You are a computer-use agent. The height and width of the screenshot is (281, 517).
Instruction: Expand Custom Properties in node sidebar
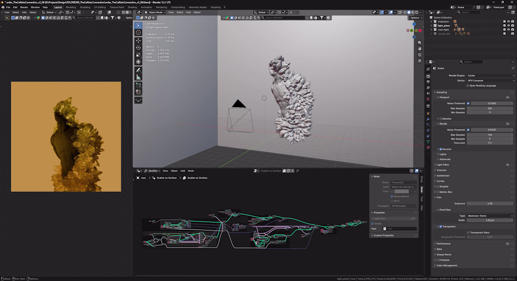tap(394, 235)
